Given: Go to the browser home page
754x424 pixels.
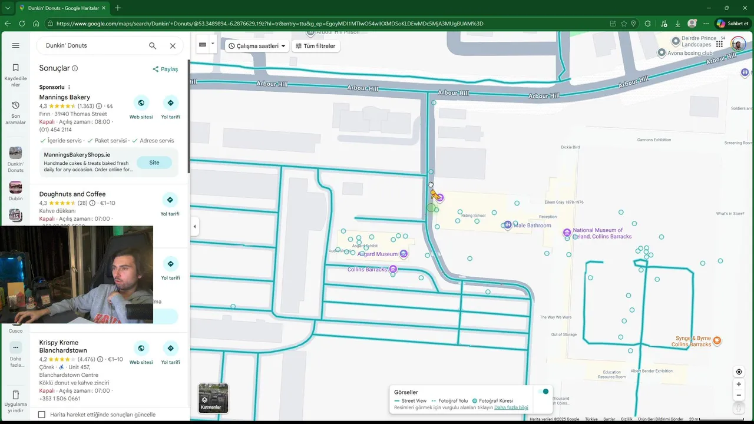Looking at the screenshot, I should (36, 24).
